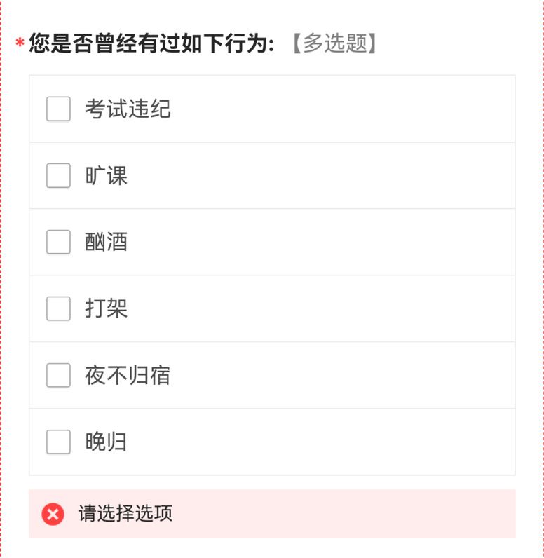
Task: Click the 酗酒 option text
Action: pos(107,242)
